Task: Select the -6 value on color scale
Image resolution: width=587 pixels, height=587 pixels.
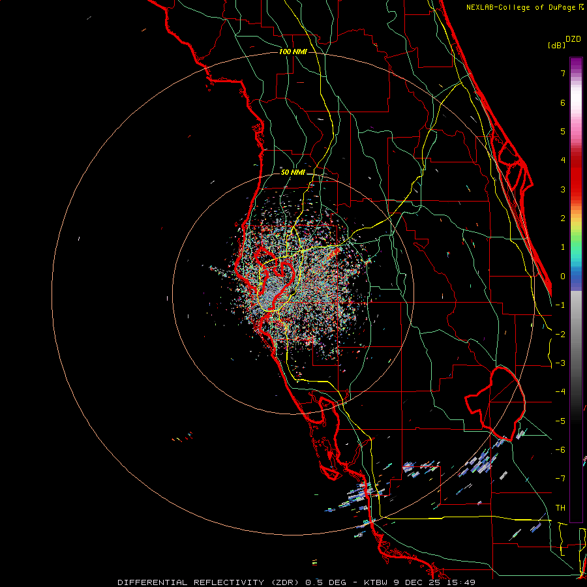Action: 560,450
